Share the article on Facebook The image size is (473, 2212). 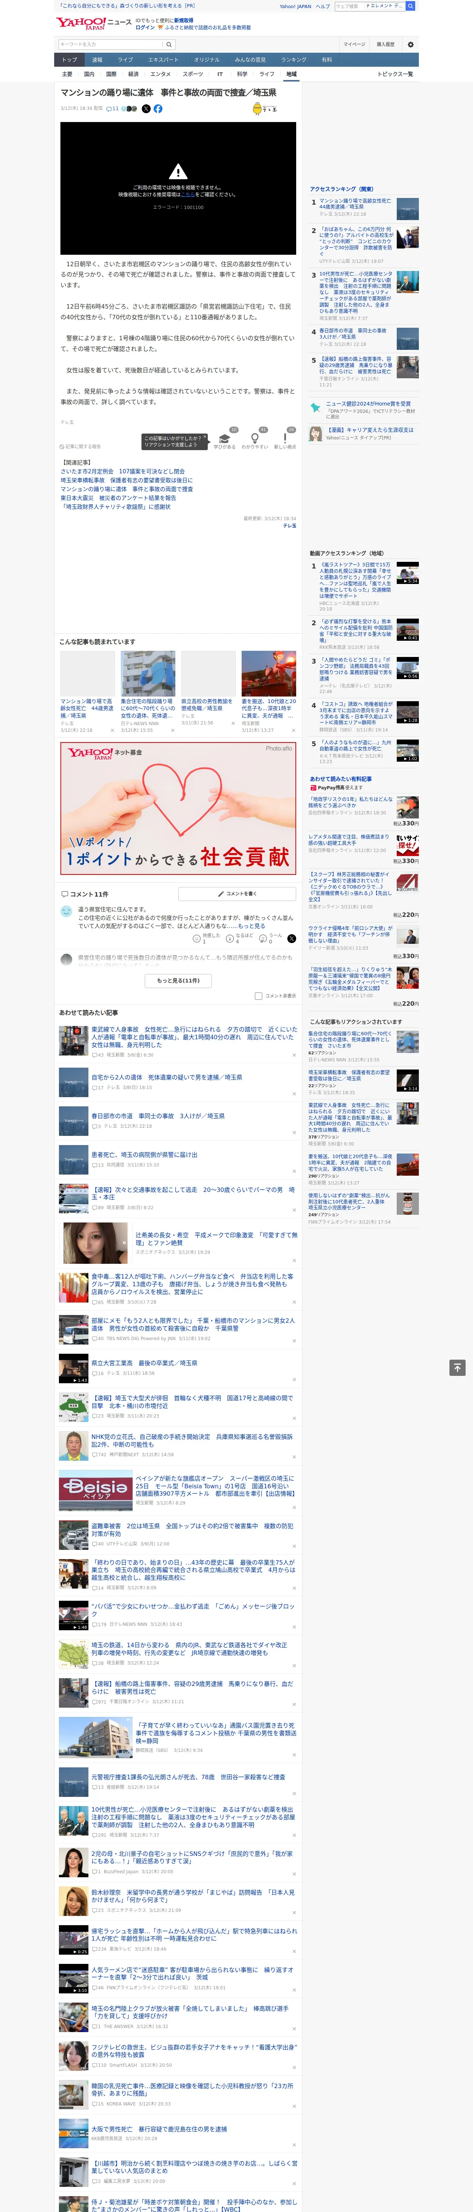tap(158, 109)
